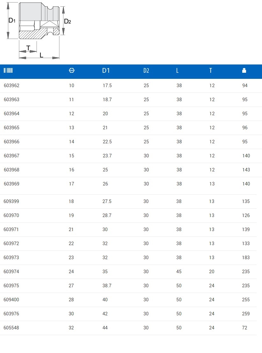Screen dimensions: 262x353
Task: Click the weight value 143
Action: pyautogui.click(x=246, y=170)
